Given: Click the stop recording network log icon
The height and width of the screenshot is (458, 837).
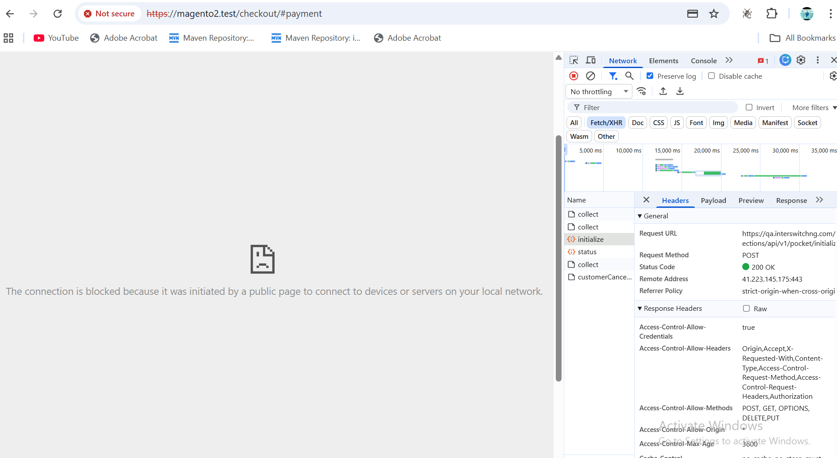Looking at the screenshot, I should (x=573, y=76).
